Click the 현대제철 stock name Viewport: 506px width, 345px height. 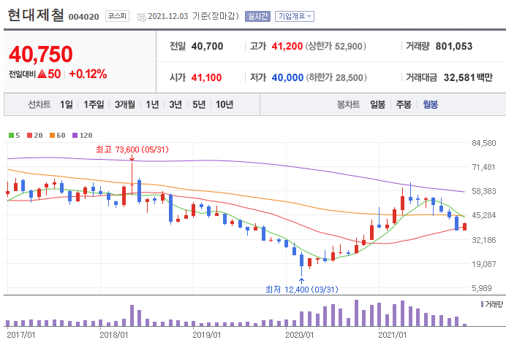(x=36, y=15)
